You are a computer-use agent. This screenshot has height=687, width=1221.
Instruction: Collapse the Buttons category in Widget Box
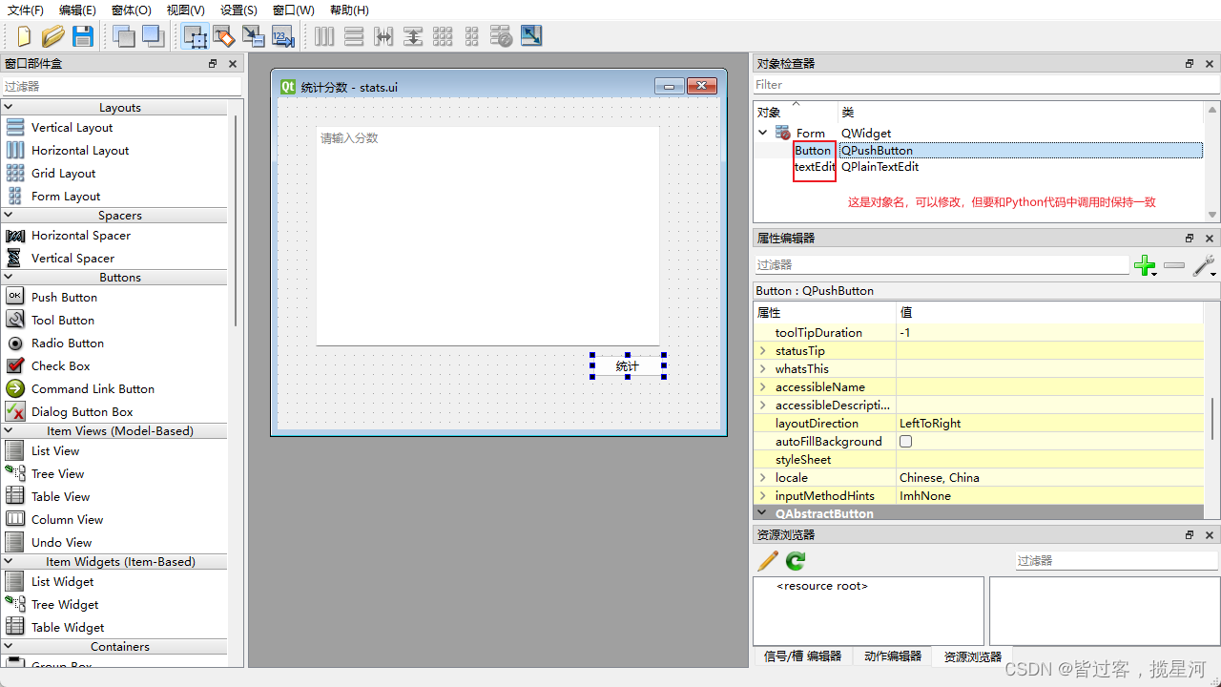9,278
